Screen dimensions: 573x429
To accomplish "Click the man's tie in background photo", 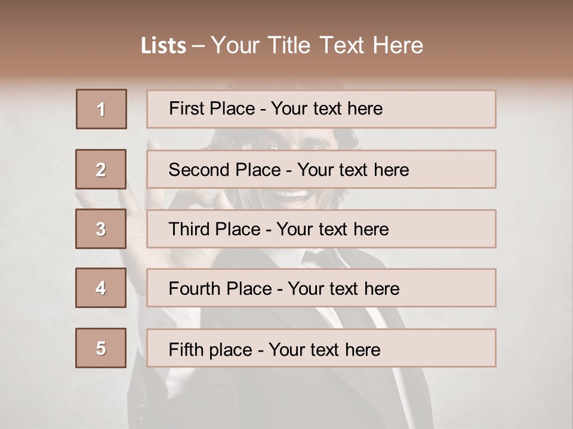I will pos(312,257).
